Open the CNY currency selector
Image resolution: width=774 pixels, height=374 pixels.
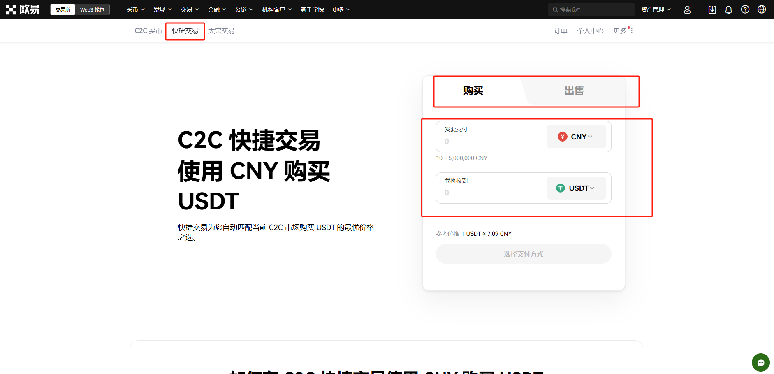(576, 137)
